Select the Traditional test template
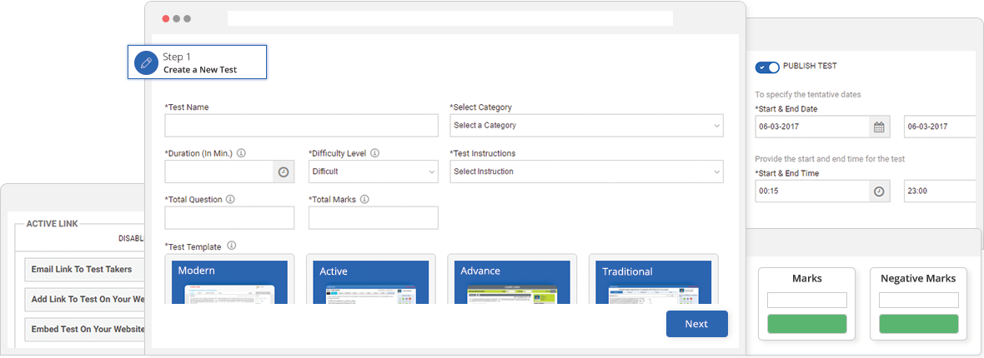This screenshot has width=984, height=358. (x=653, y=280)
